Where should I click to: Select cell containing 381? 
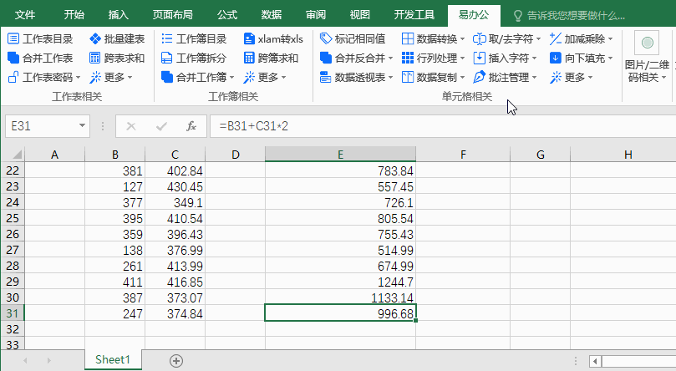[115, 170]
